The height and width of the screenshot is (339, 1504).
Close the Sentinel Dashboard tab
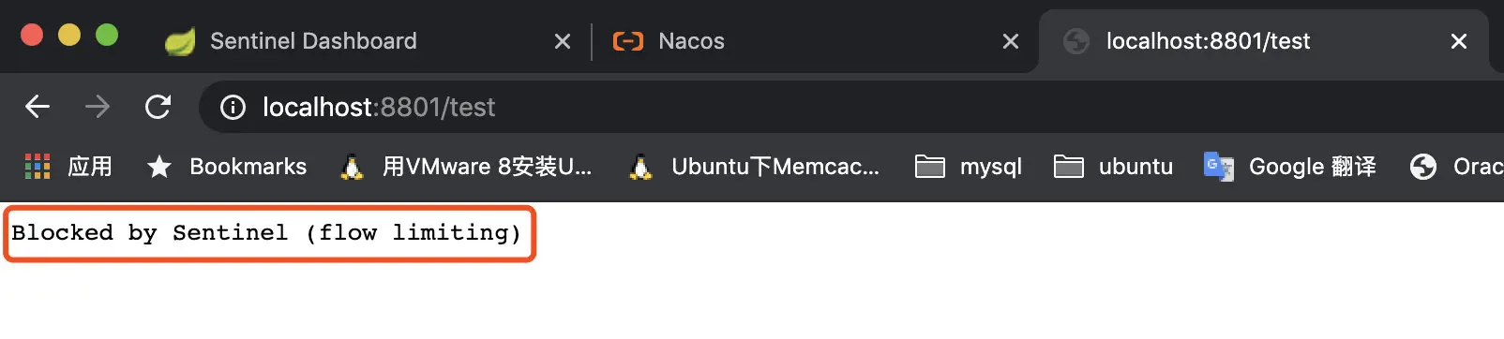pyautogui.click(x=563, y=41)
